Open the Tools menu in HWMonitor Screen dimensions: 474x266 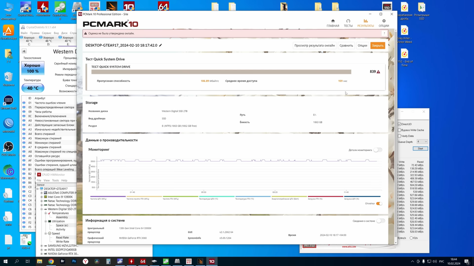[55, 180]
